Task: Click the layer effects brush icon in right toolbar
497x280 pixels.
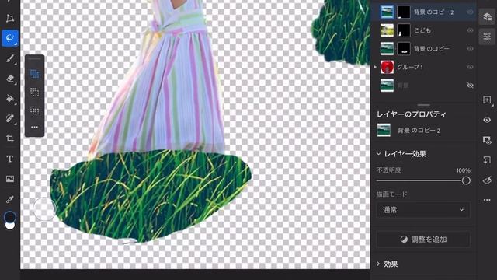Action: tap(487, 180)
